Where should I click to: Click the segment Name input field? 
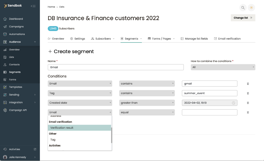(115, 67)
